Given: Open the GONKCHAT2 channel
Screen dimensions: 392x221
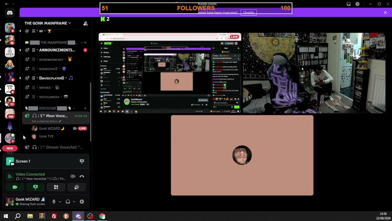Looking at the screenshot, I should pyautogui.click(x=55, y=69).
